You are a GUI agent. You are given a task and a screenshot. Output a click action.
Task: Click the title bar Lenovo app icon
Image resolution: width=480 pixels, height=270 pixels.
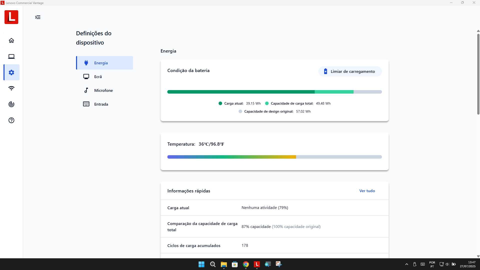[3, 3]
